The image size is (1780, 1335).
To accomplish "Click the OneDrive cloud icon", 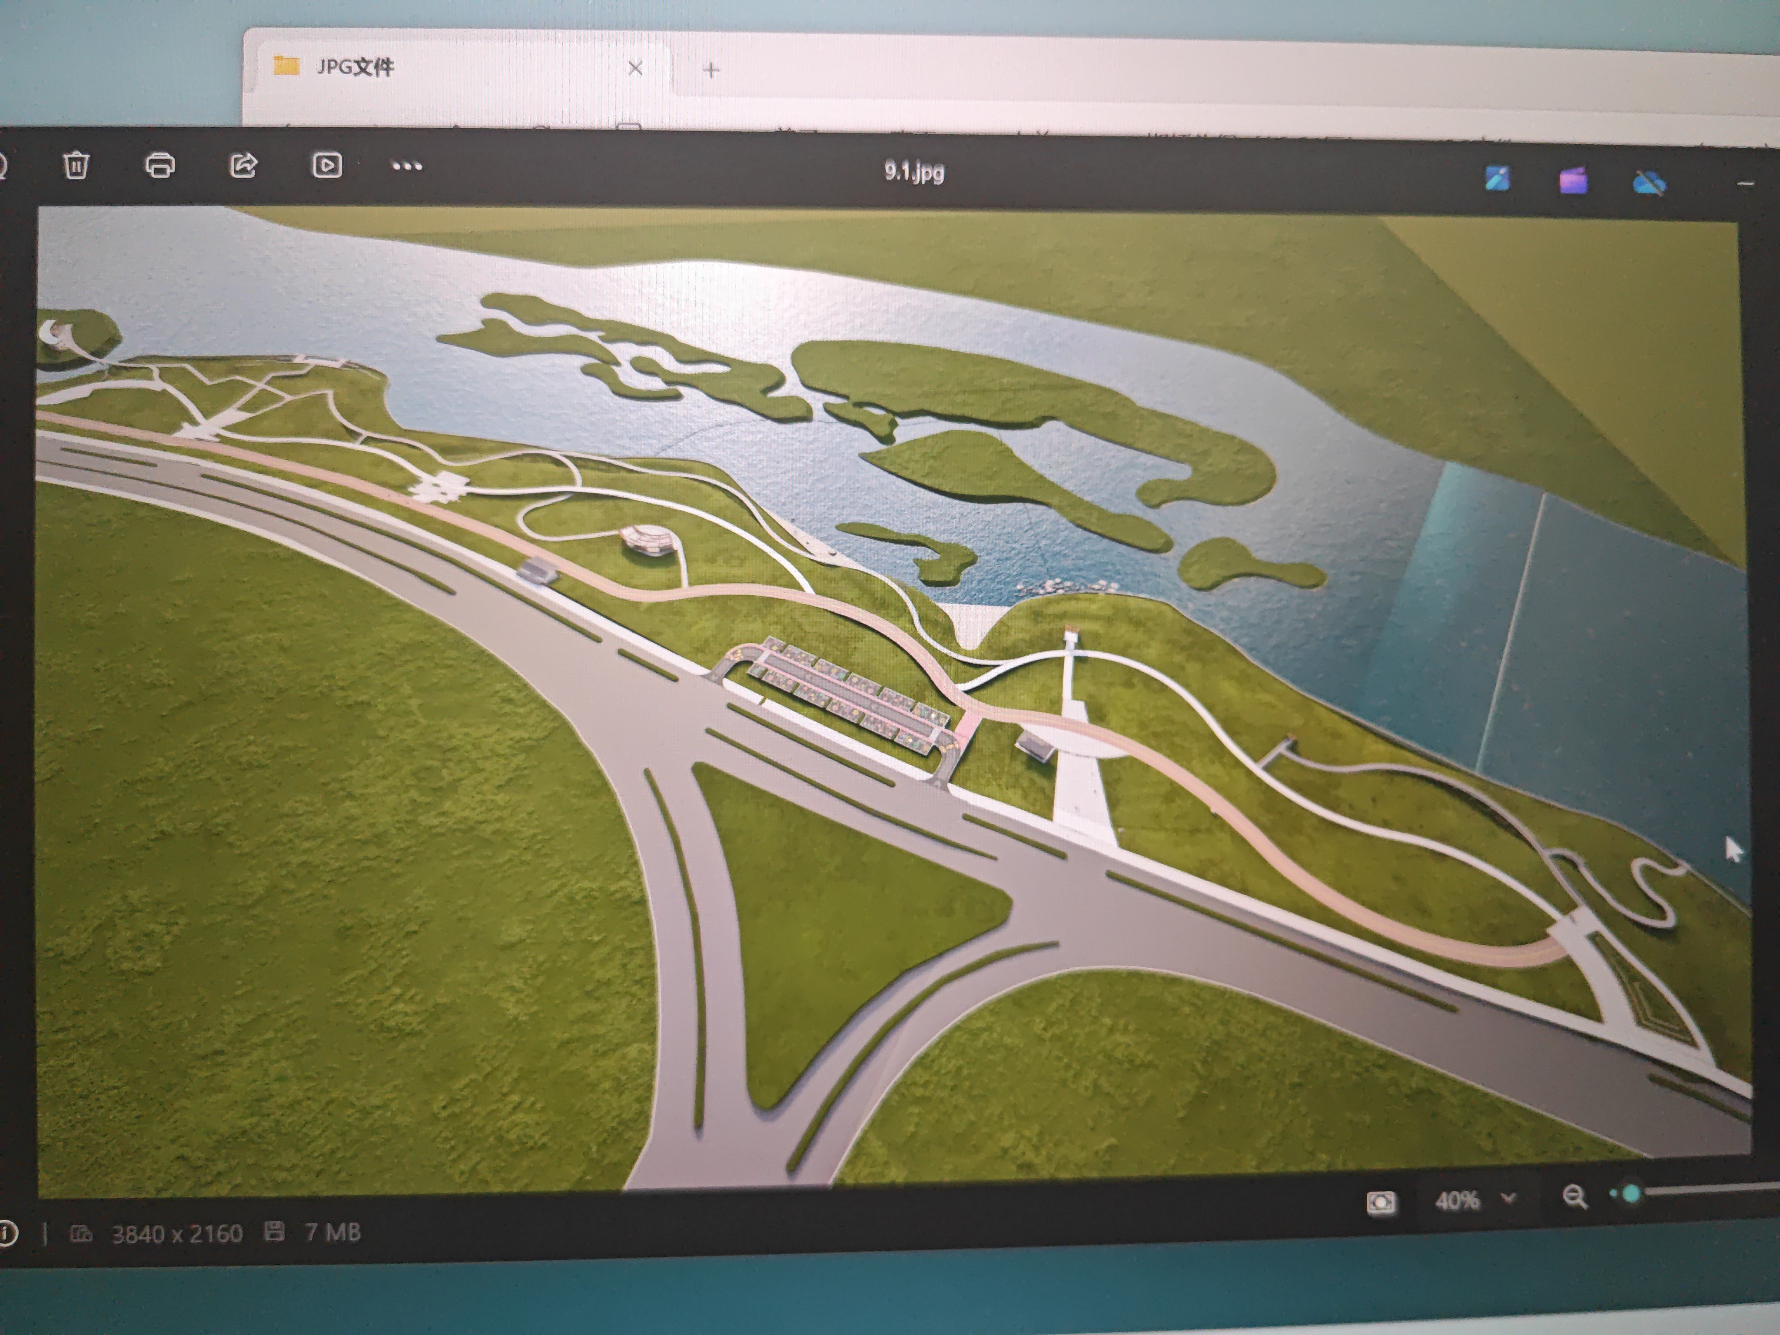I will click(1649, 183).
